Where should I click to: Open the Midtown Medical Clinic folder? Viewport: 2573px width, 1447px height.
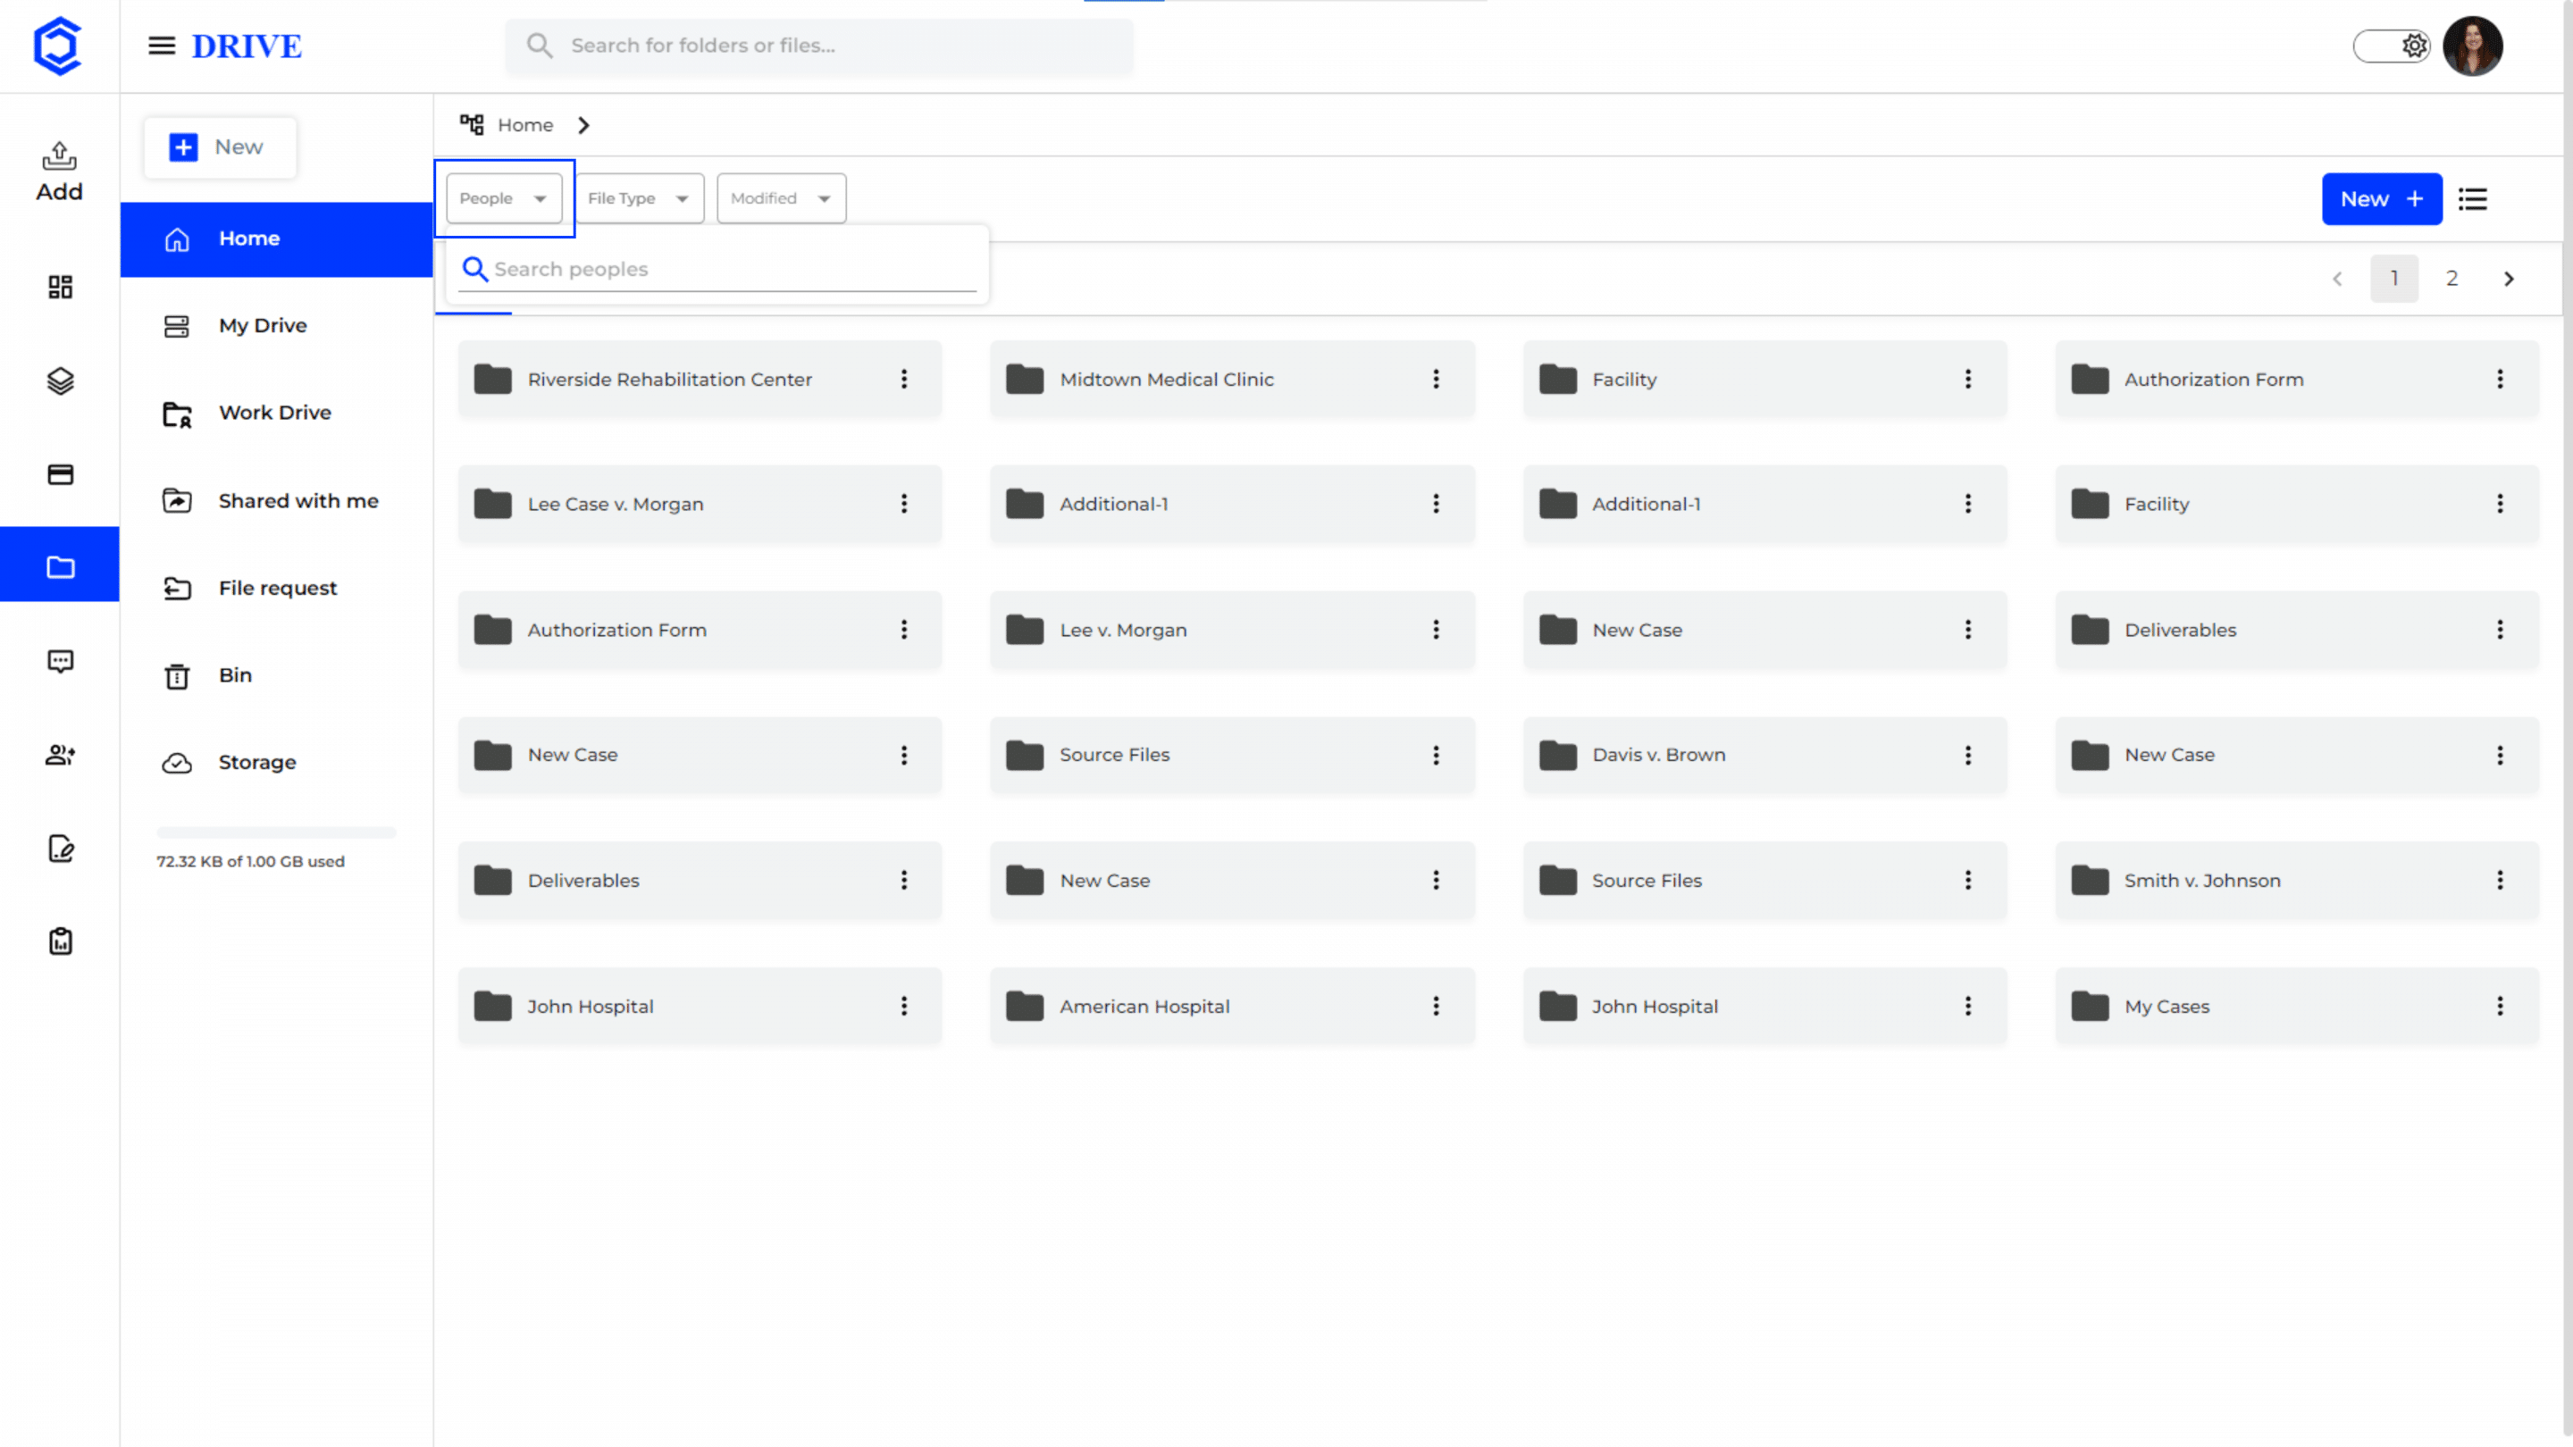(1232, 380)
